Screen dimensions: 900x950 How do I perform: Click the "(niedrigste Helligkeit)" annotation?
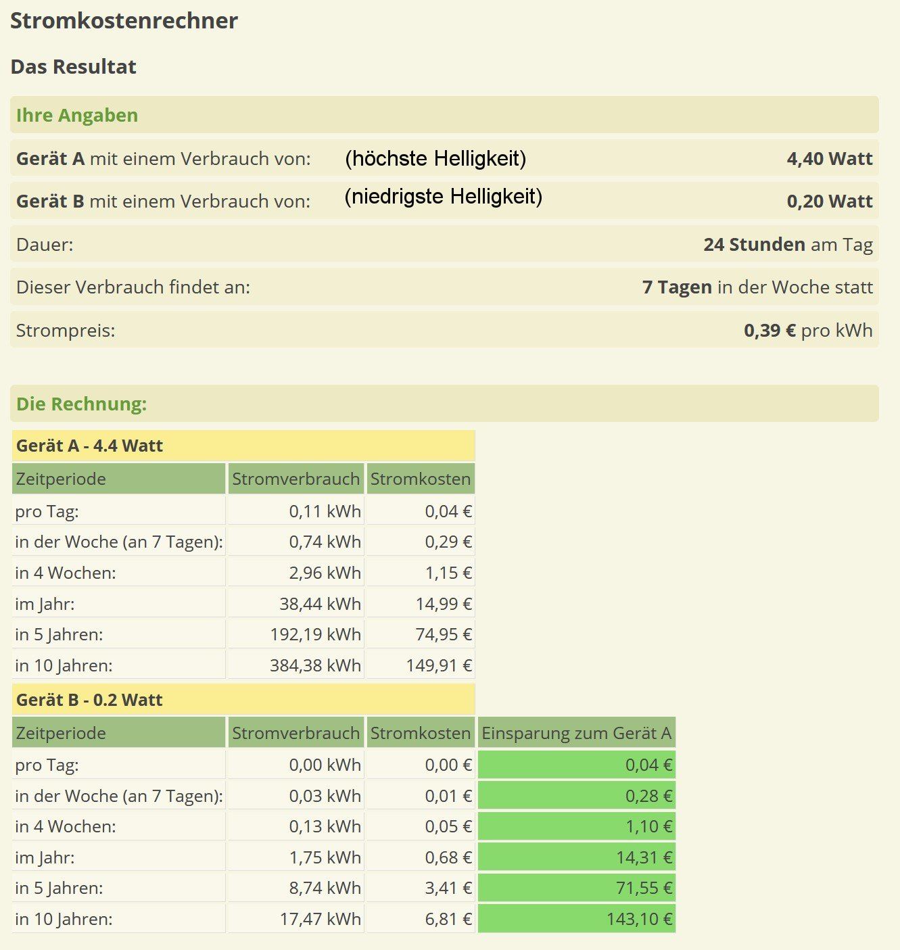pos(443,197)
